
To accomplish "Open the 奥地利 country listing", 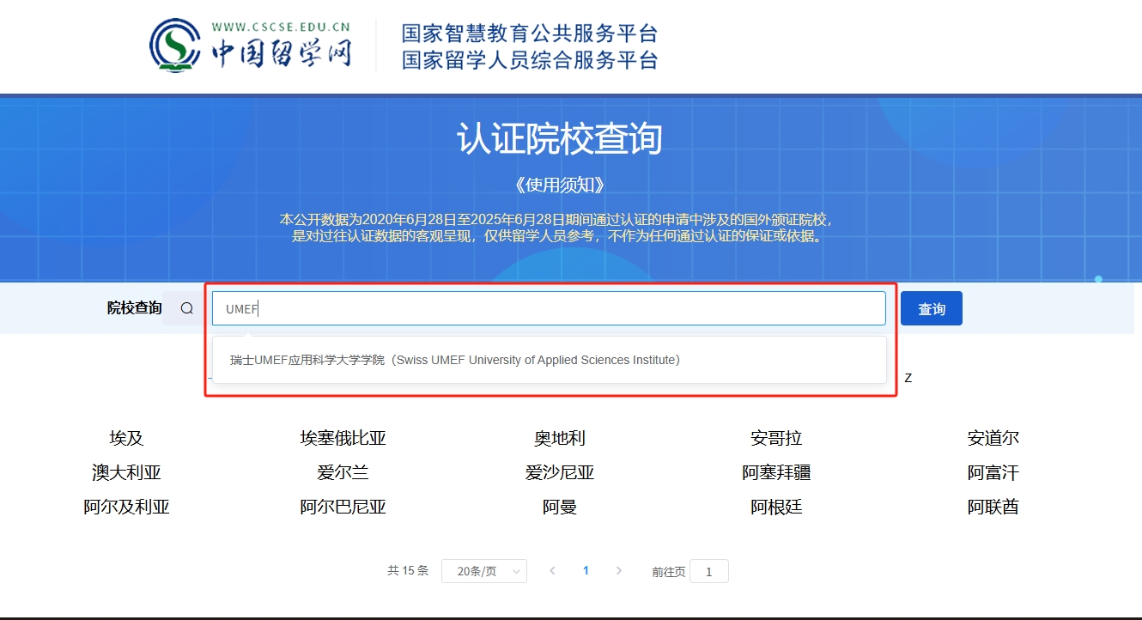I will 560,438.
